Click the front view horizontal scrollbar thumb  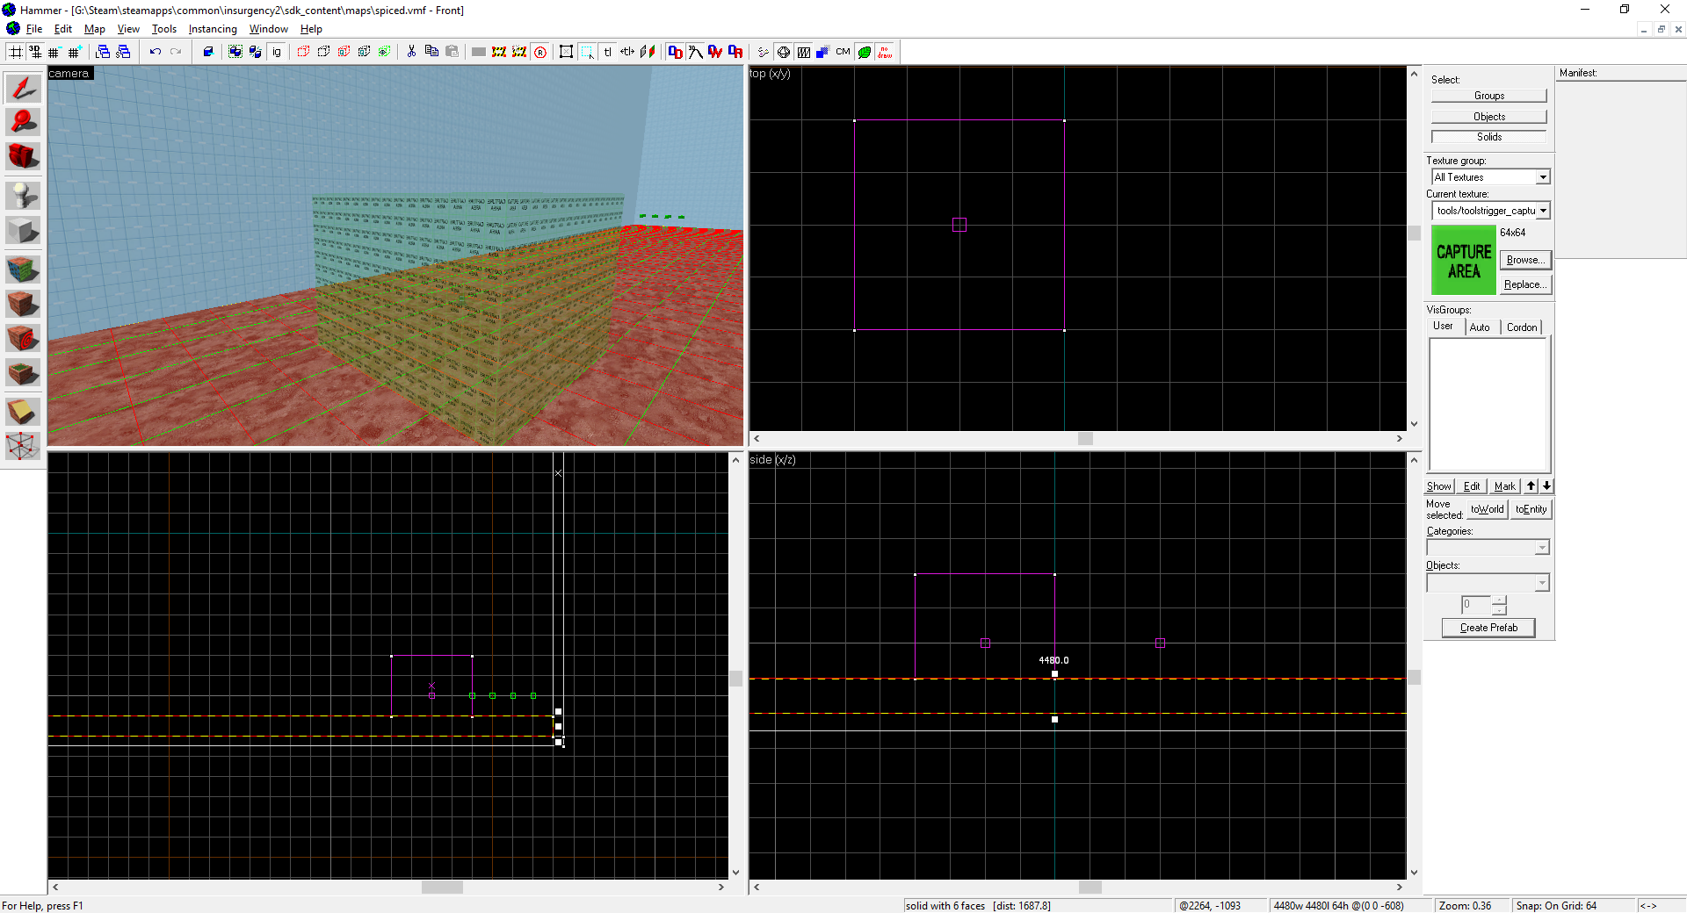(x=442, y=888)
